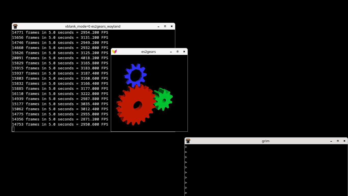Click the line reading 14939 frames, 2987.800 FPS
Image resolution: width=348 pixels, height=196 pixels.
pyautogui.click(x=60, y=99)
